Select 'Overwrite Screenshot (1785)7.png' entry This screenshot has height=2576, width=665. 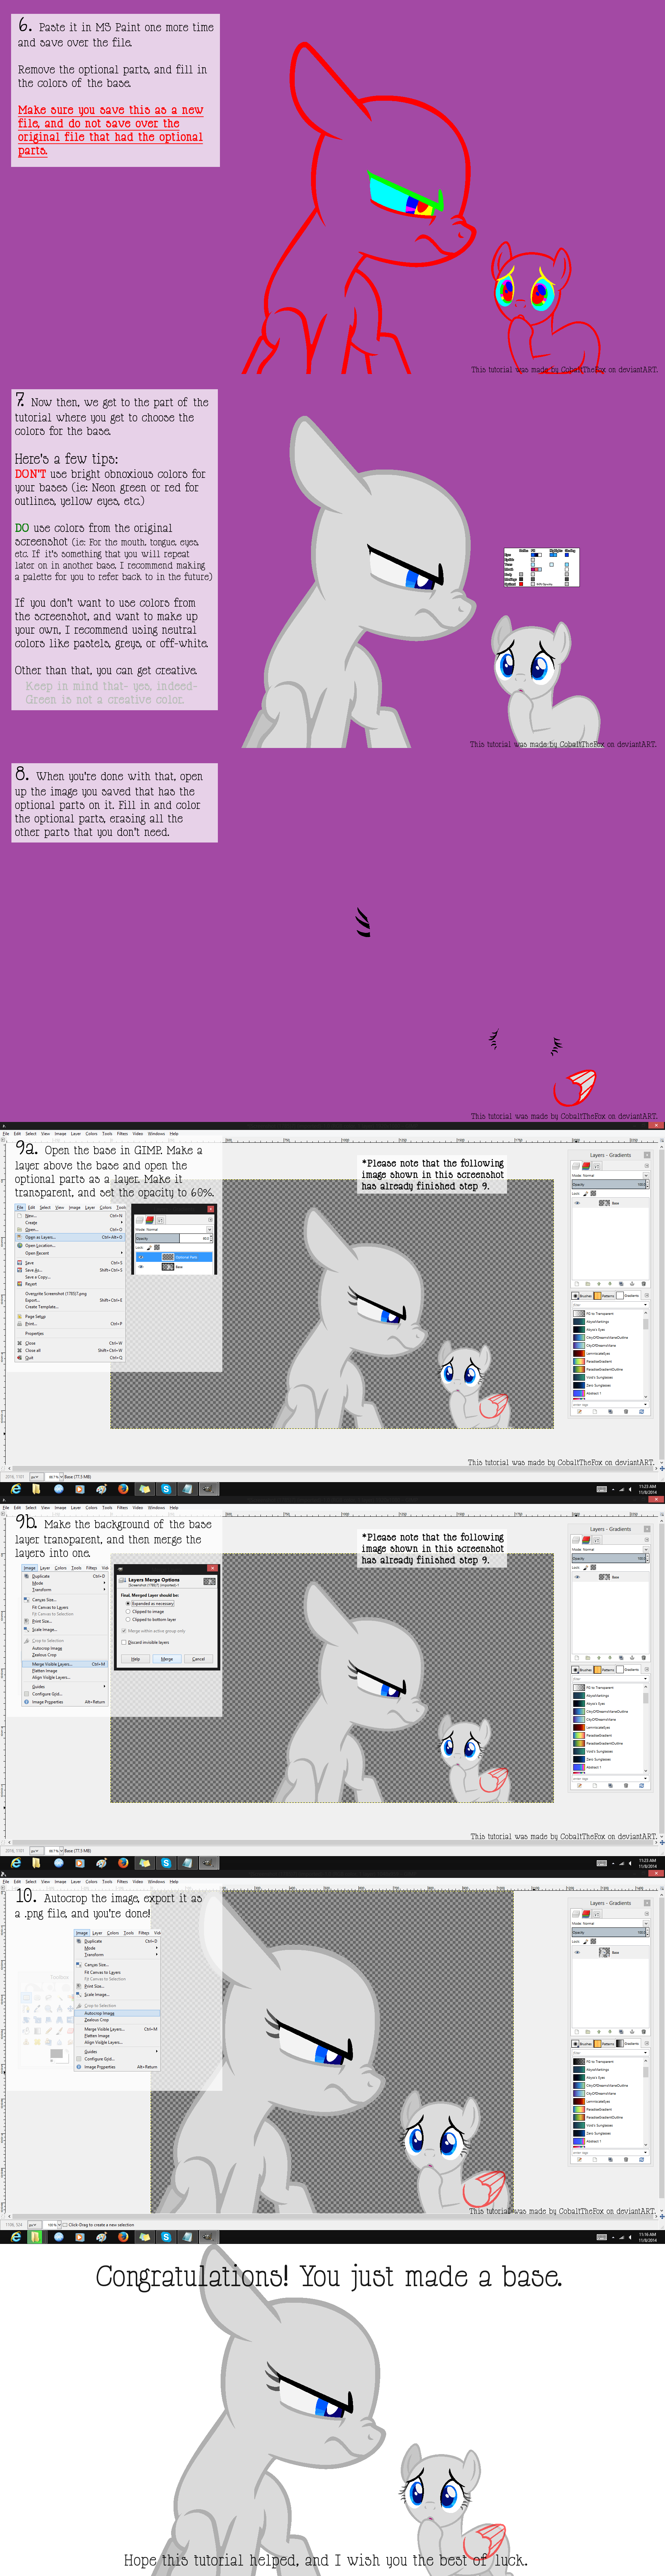pyautogui.click(x=70, y=1294)
